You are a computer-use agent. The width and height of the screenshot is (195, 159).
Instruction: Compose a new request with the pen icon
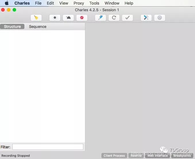click(x=100, y=18)
